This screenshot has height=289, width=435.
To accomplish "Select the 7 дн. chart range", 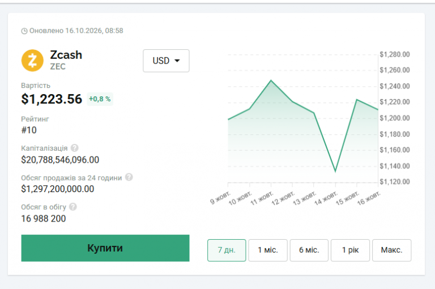I will [227, 250].
